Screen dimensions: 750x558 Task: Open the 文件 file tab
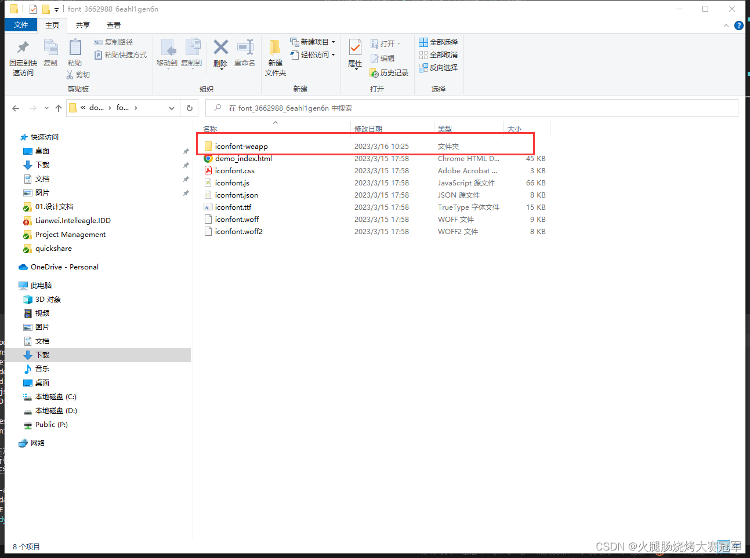21,25
